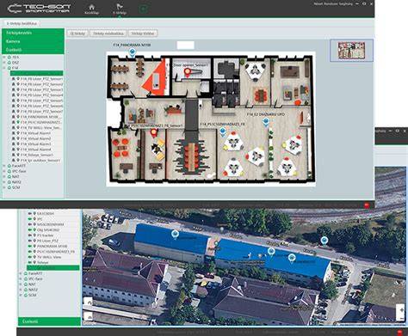Click the red sensor pin in lower-left office
Viewport: 408px width, 336px height.
[154, 133]
